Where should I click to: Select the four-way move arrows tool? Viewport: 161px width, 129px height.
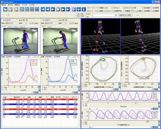pos(79,9)
